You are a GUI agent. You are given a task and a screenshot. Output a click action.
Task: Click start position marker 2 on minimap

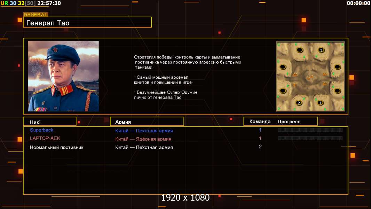(299, 103)
